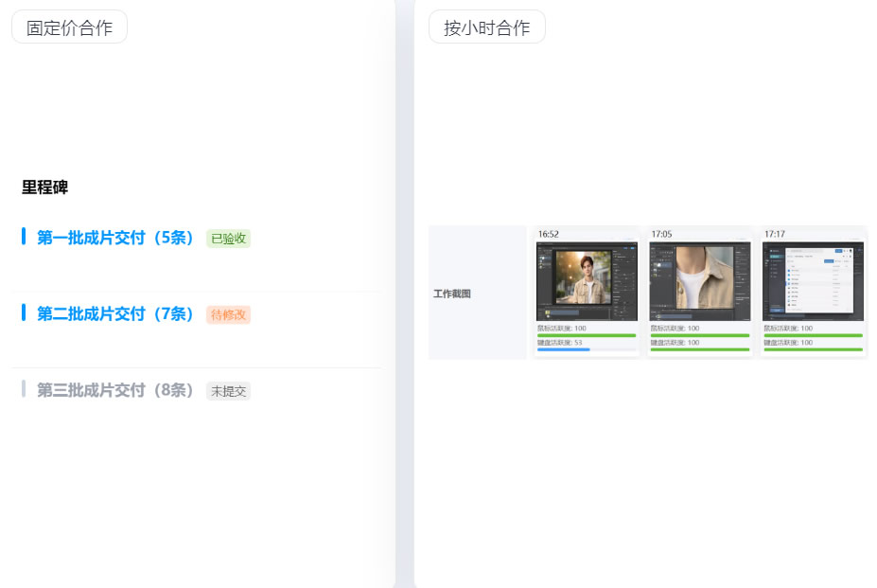Open milestone 第一批成片交付（5条）
Image resolution: width=877 pixels, height=588 pixels.
(x=115, y=238)
